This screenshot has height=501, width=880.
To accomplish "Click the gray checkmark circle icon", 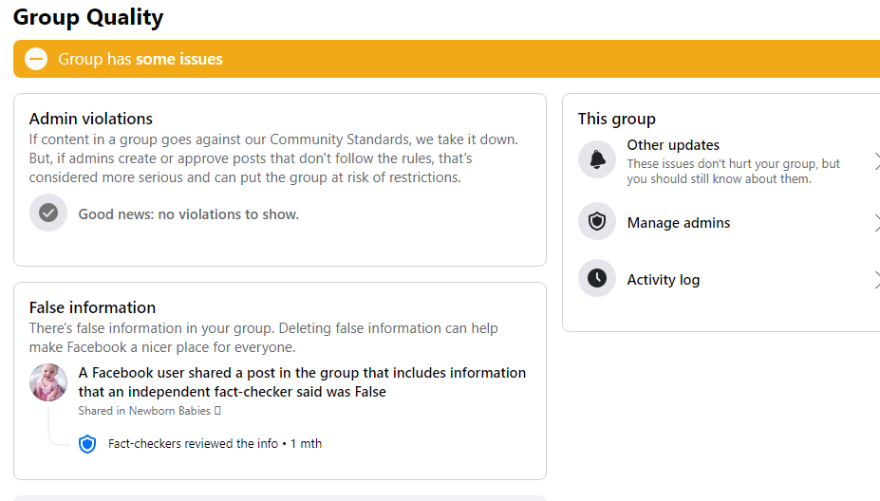I will tap(48, 213).
